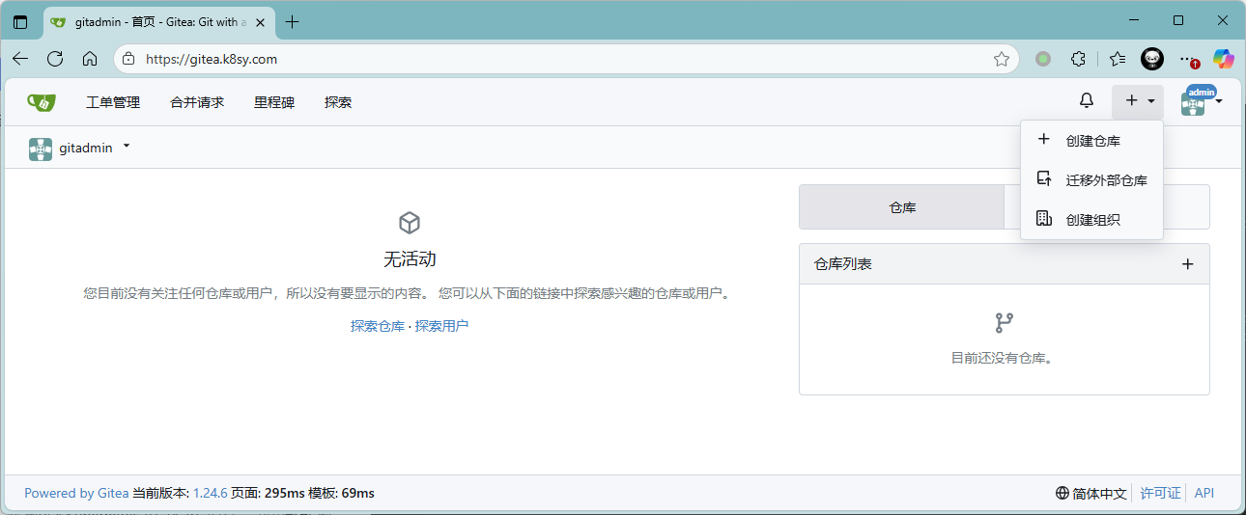Viewport: 1246px width, 515px height.
Task: Click browser refresh icon
Action: [55, 59]
